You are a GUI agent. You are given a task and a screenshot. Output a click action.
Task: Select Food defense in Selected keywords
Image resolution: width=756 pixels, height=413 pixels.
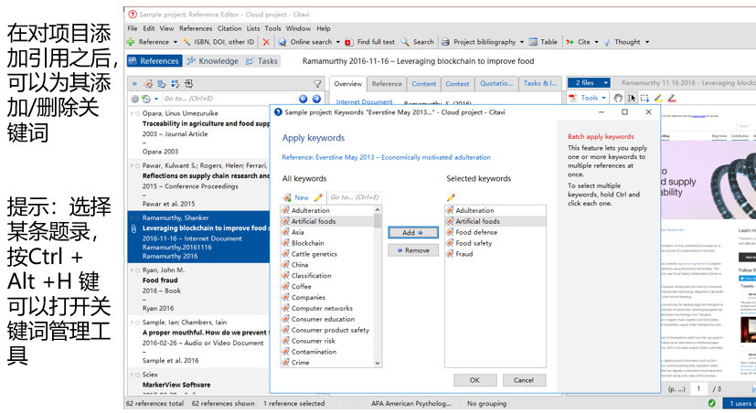(x=476, y=232)
